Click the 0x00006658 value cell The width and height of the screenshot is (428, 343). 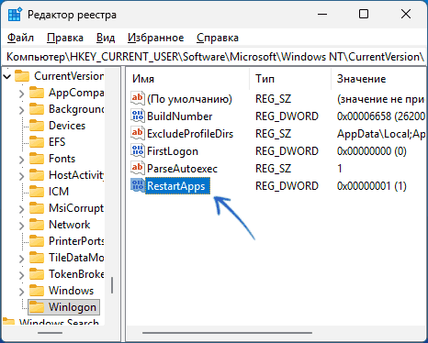381,116
